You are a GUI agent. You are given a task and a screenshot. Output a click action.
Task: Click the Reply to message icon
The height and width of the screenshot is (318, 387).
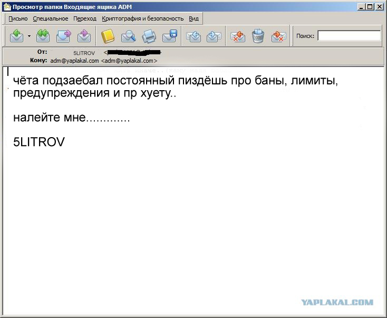(16, 36)
